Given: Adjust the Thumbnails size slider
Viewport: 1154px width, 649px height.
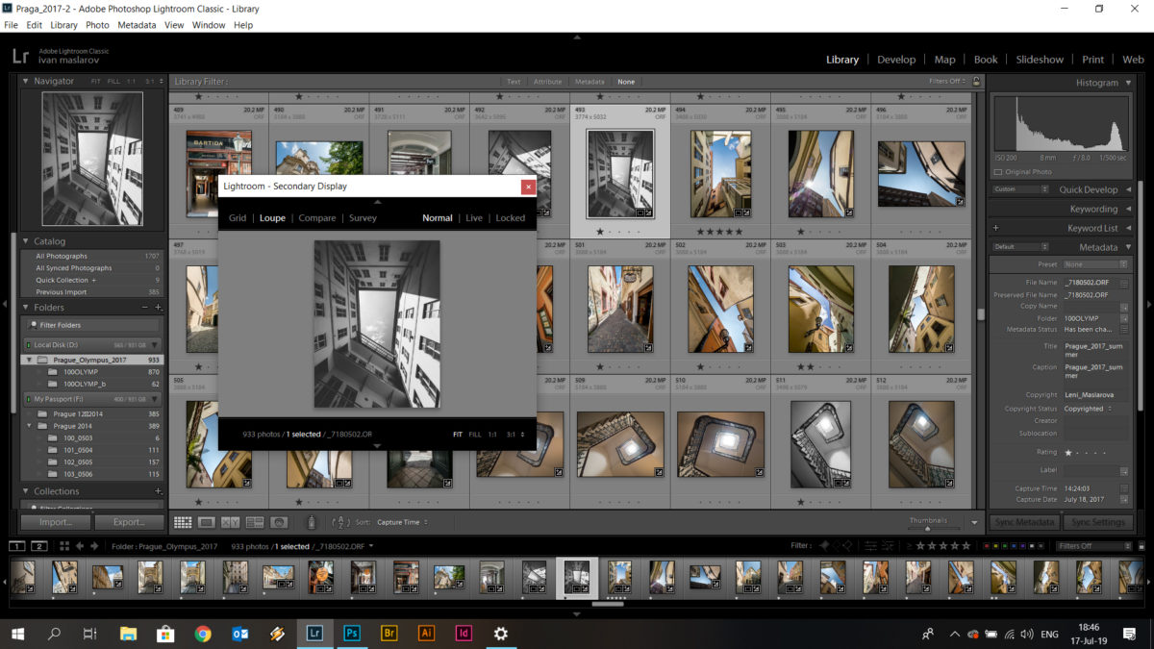Looking at the screenshot, I should click(927, 528).
